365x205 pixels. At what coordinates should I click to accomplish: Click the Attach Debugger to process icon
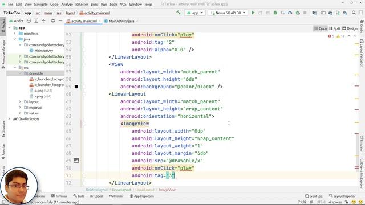298,13
